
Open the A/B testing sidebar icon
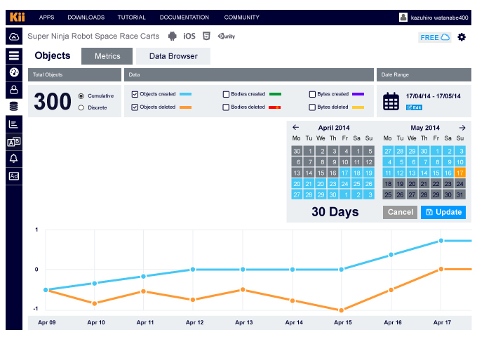click(13, 141)
